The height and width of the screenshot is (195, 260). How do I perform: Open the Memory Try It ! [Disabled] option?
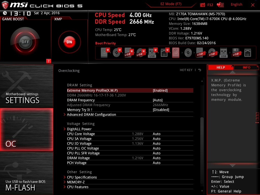point(161,110)
